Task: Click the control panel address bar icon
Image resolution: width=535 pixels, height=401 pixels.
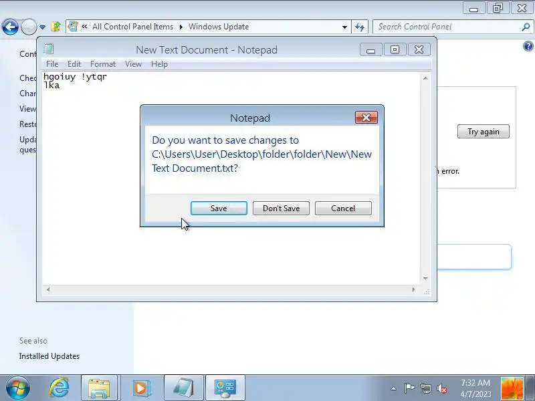Action: [x=73, y=26]
